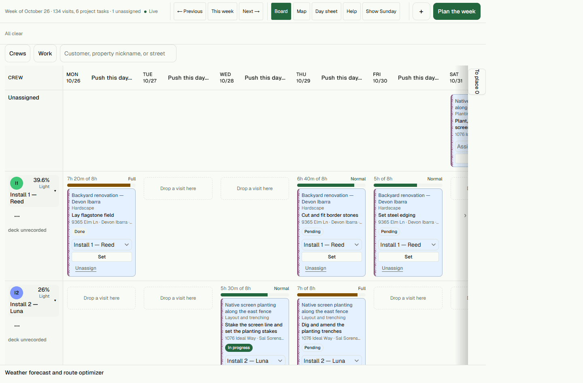Expand Weather forecast and route optimizer

(x=54, y=372)
